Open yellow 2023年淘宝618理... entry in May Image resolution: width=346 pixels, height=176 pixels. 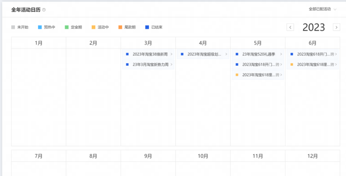tap(258, 75)
